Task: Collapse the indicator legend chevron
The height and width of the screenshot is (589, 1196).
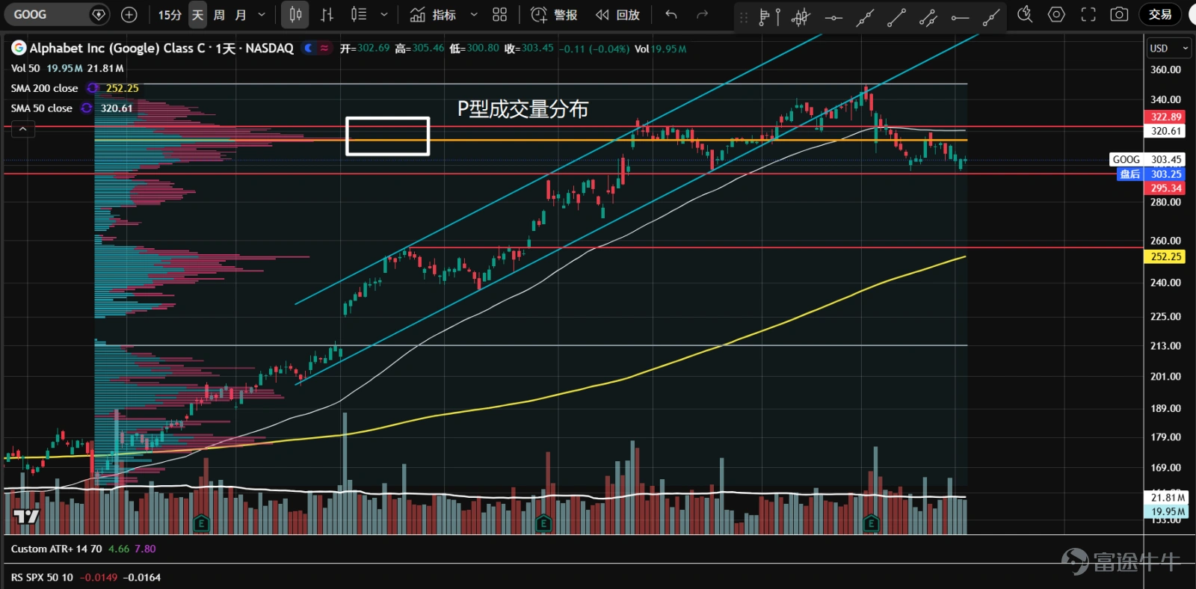Action: [23, 129]
